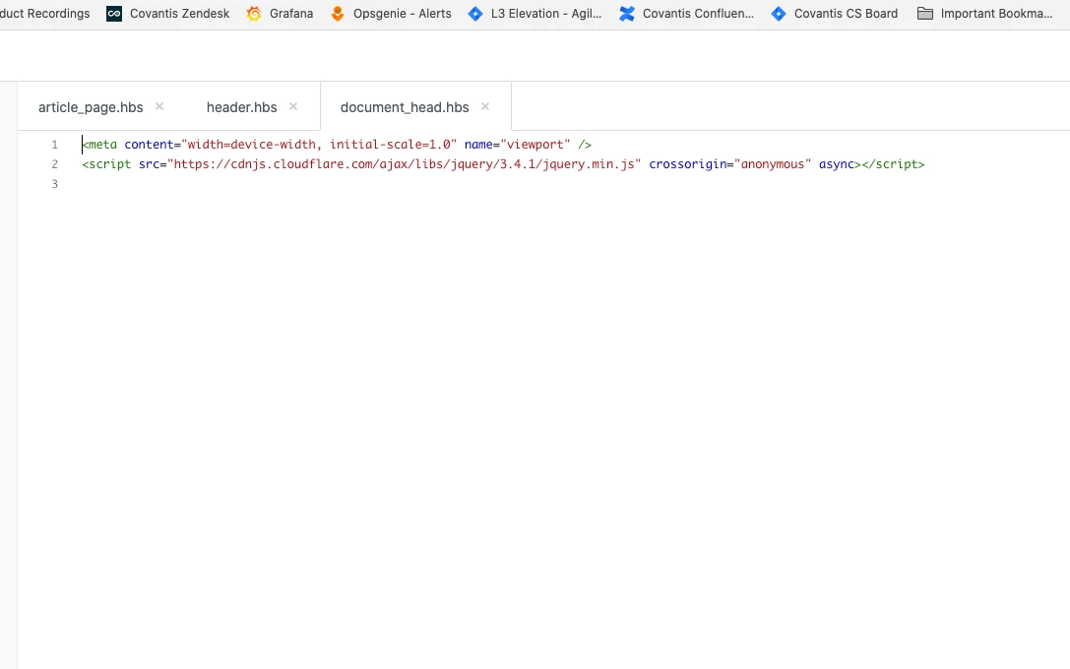Click the Opsgenie orange icon

pos(337,14)
